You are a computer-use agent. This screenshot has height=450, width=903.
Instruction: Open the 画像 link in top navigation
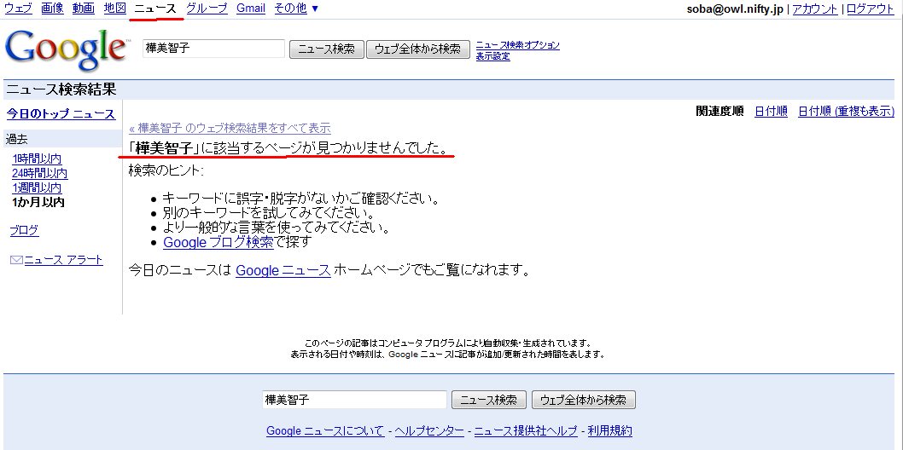coord(52,8)
